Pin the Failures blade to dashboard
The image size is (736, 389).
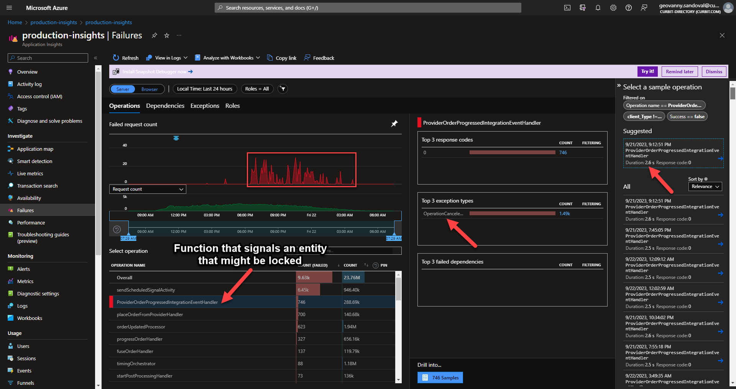[154, 35]
